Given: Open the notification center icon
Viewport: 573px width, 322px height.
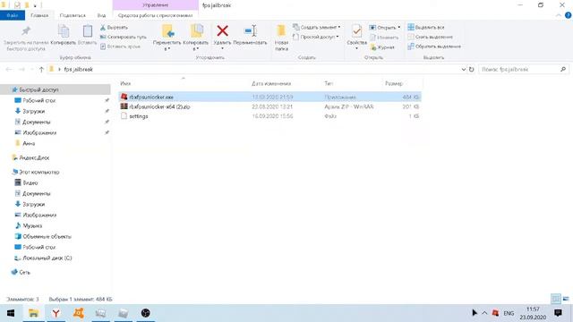Looking at the screenshot, I should coord(558,313).
